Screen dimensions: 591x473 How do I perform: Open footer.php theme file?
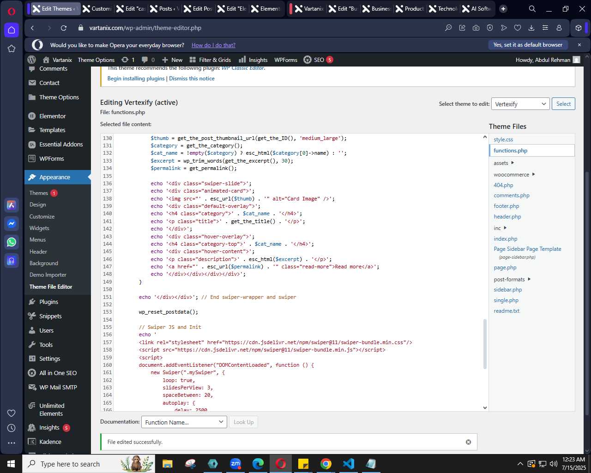[x=507, y=206]
